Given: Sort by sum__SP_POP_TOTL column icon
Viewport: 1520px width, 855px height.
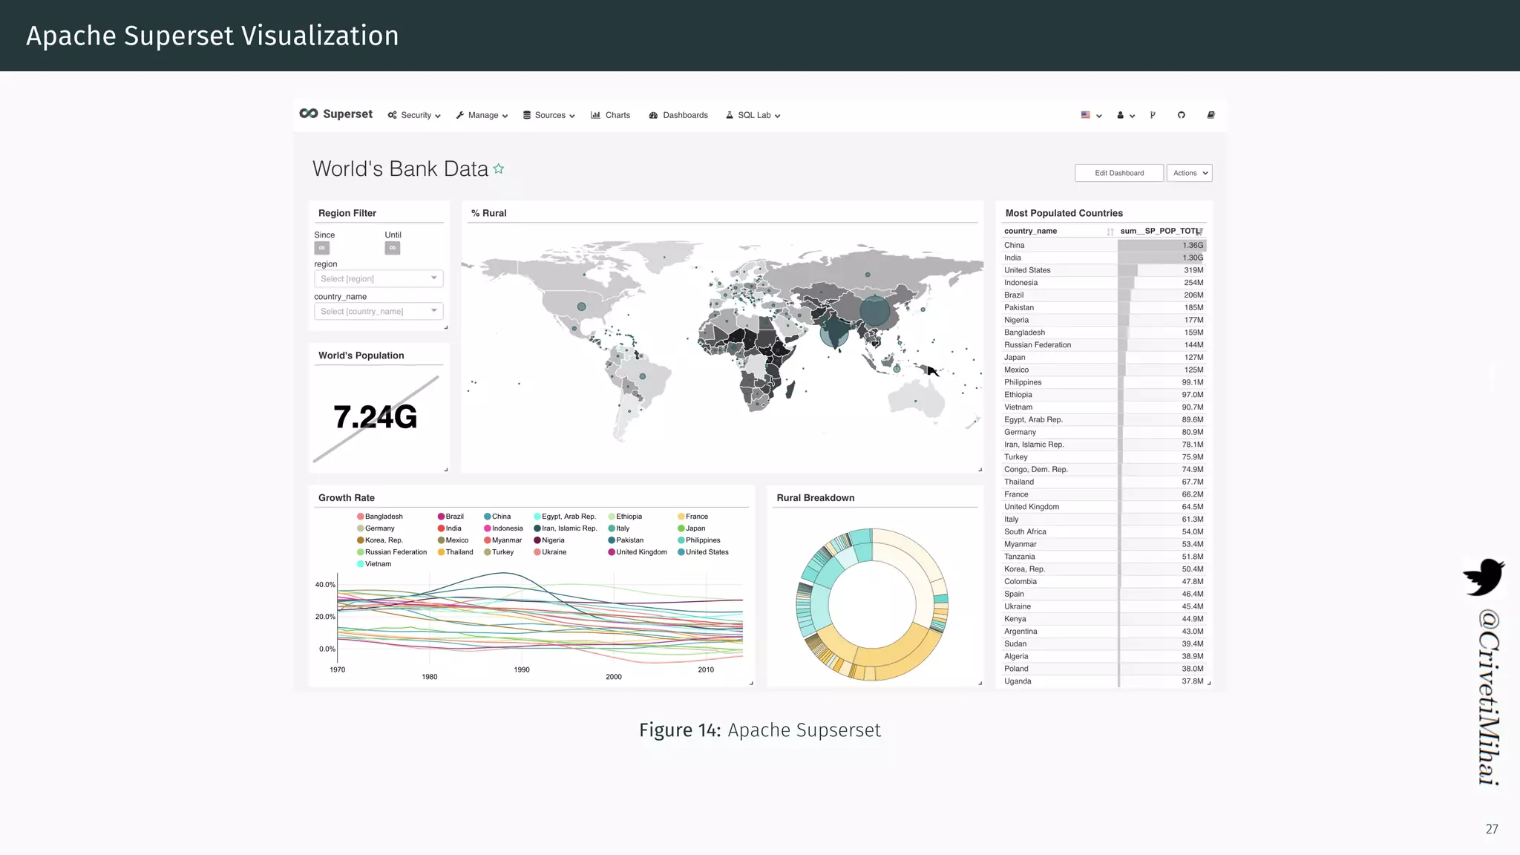Looking at the screenshot, I should point(1200,232).
